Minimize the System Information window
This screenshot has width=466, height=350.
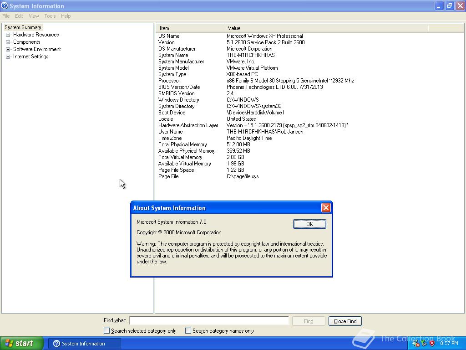pyautogui.click(x=439, y=5)
